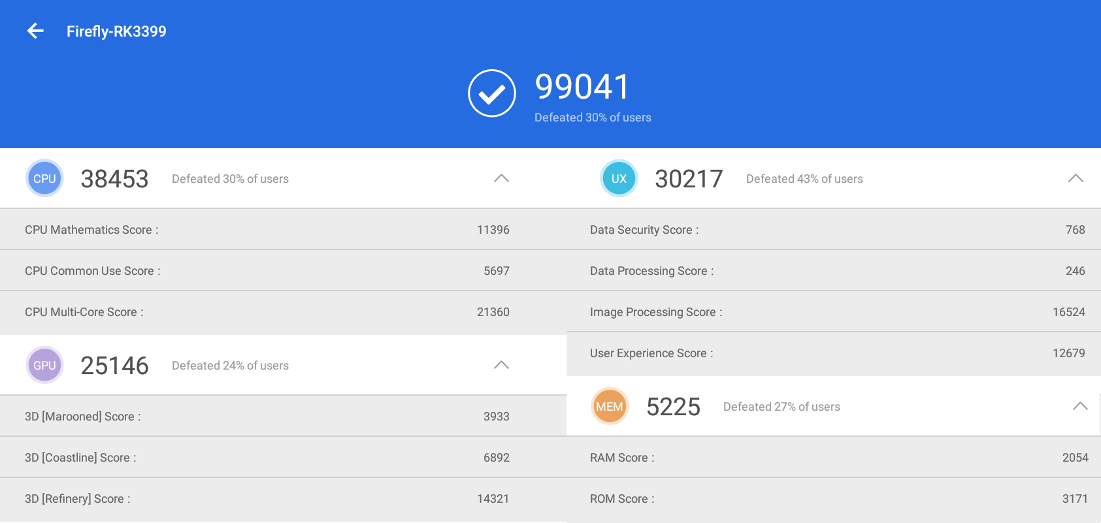This screenshot has height=523, width=1101.
Task: Select the User Experience Score label
Action: tap(651, 353)
